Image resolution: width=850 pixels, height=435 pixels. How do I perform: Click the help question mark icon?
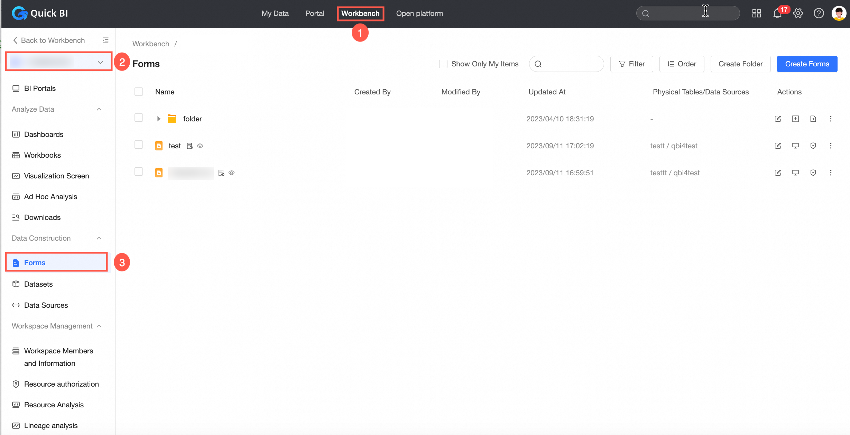click(819, 13)
